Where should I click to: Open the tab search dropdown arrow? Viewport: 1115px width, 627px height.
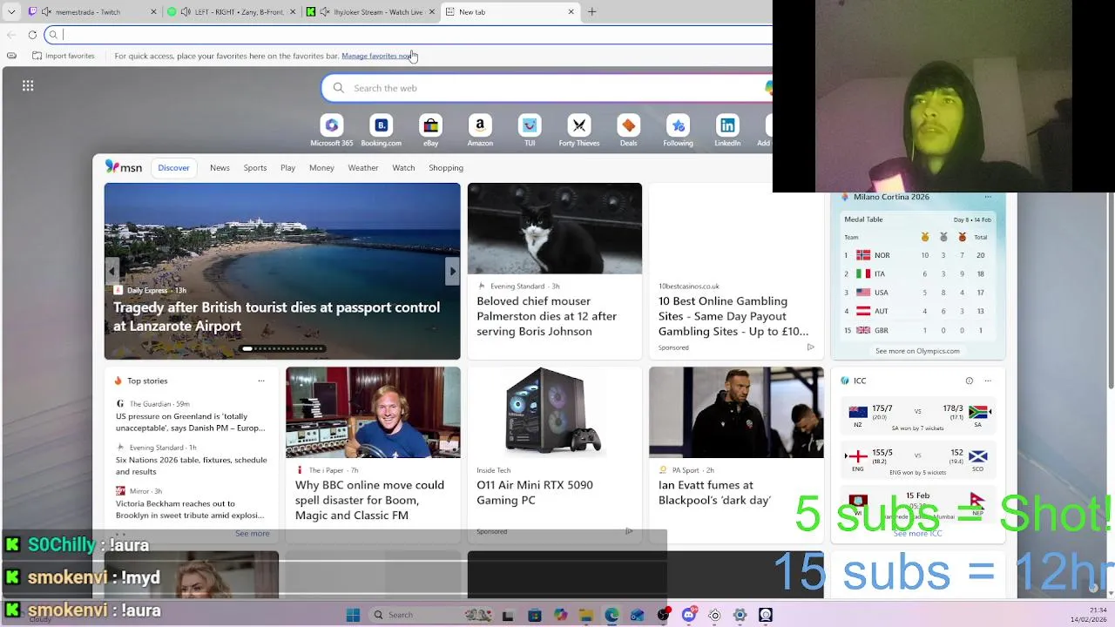(x=11, y=12)
